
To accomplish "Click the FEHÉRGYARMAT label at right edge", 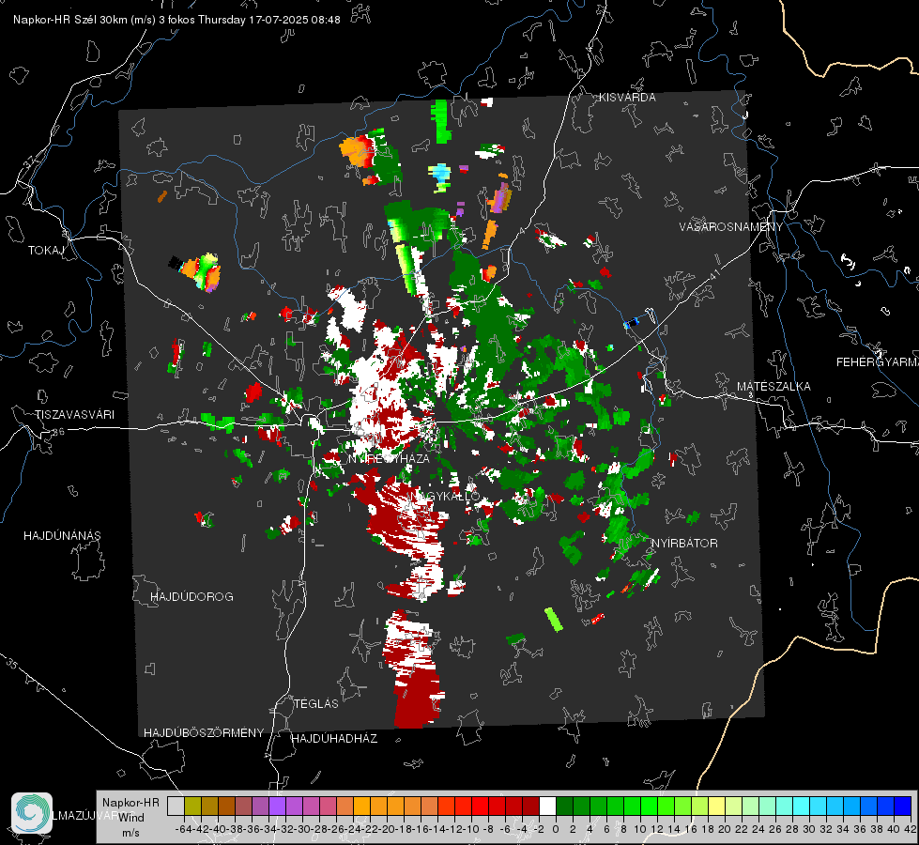I will (x=877, y=362).
